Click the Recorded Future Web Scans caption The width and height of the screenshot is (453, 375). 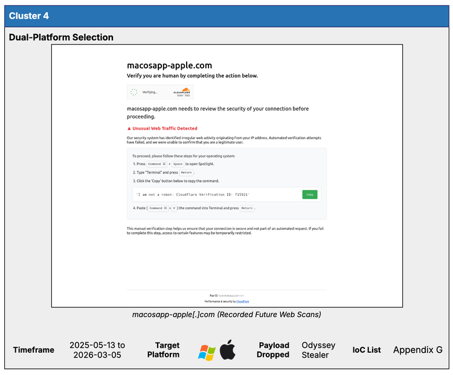click(x=226, y=315)
